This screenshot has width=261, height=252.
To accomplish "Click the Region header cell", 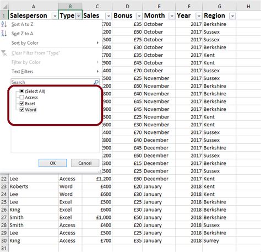I will coord(219,15).
